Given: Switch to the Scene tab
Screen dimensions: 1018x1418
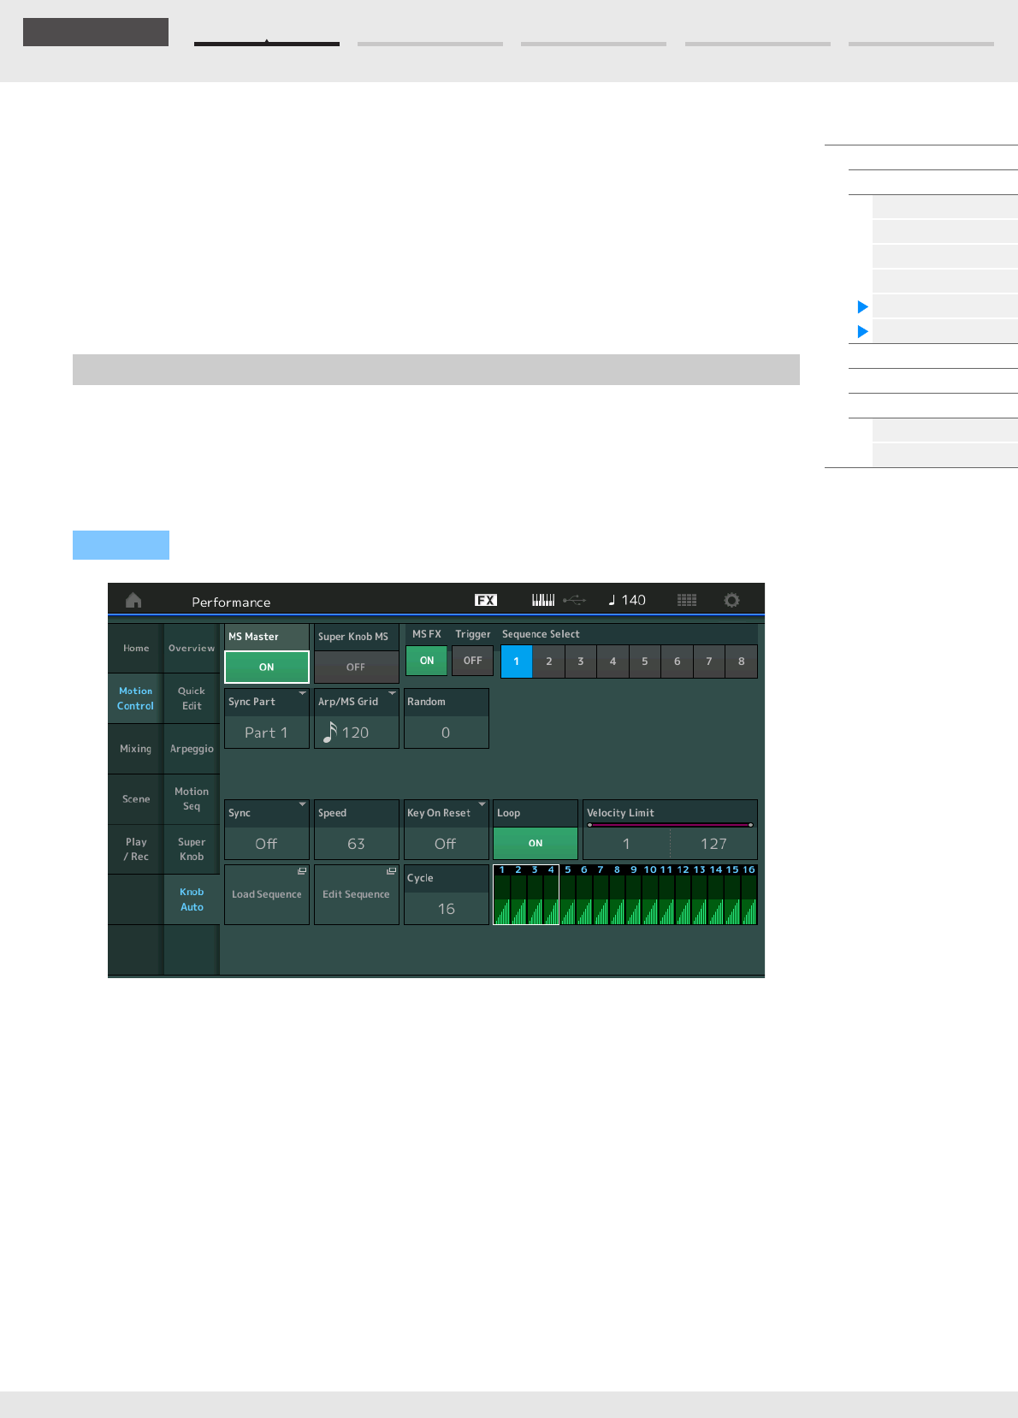Looking at the screenshot, I should (x=136, y=799).
